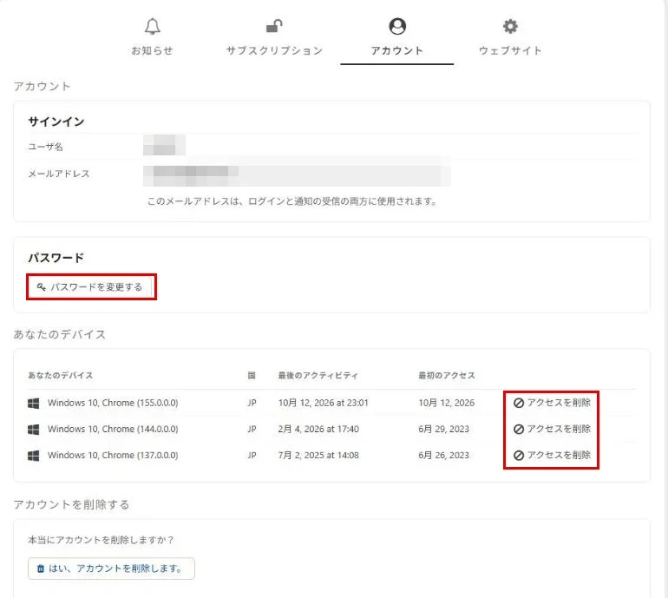Click the 本当にアカウントを削除しますか？ text

click(x=101, y=540)
